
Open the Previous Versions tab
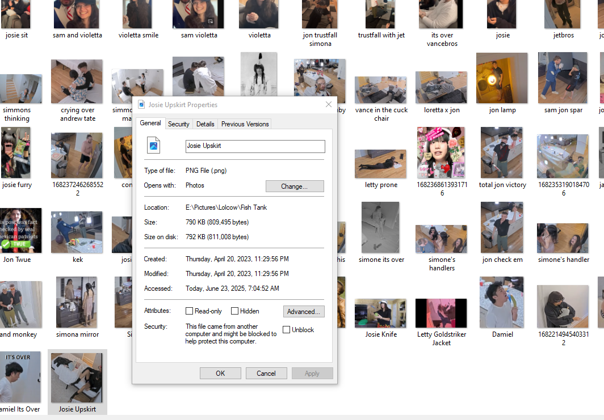click(245, 124)
